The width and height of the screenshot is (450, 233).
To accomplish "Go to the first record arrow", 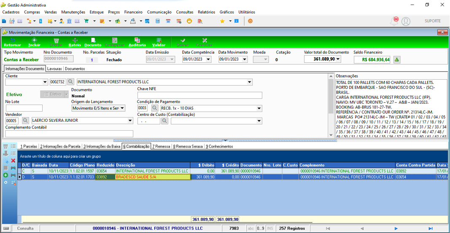I will [328, 228].
